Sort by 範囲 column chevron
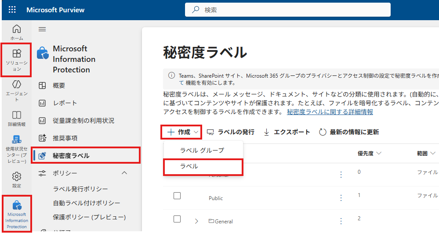439x233 pixels. [x=433, y=153]
